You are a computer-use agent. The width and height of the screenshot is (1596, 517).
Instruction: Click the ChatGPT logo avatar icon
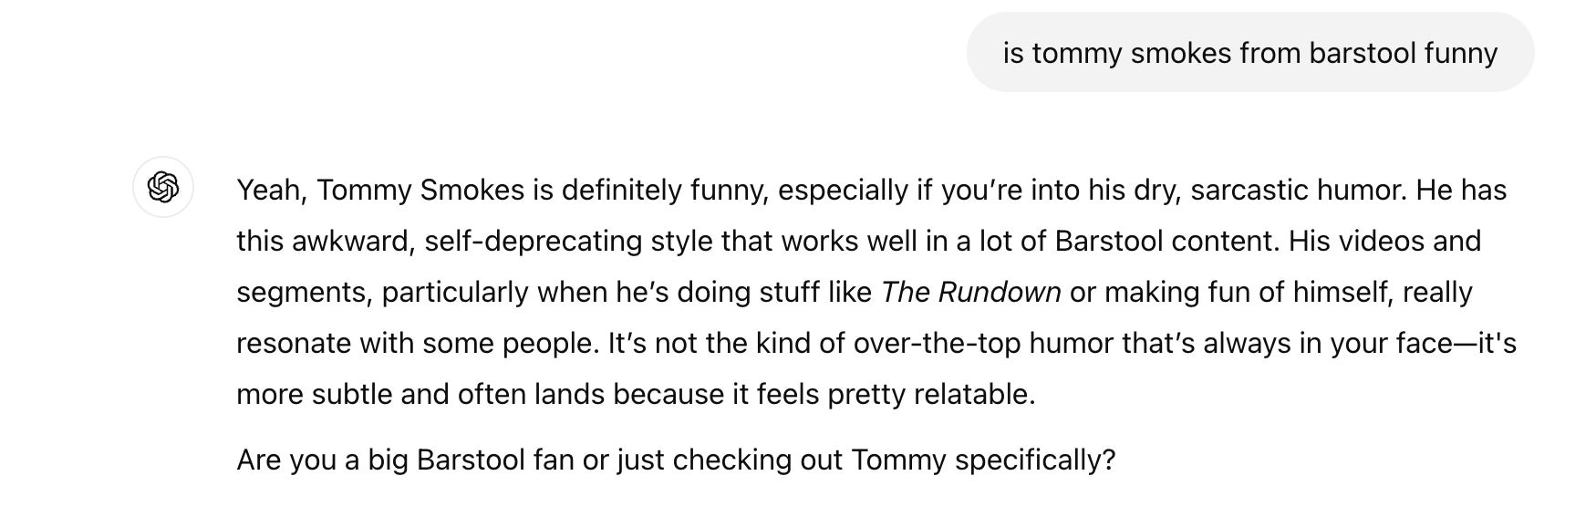[x=162, y=187]
